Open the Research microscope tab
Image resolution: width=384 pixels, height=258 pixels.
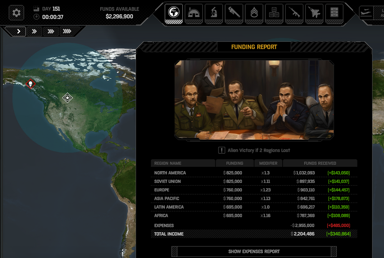[214, 13]
